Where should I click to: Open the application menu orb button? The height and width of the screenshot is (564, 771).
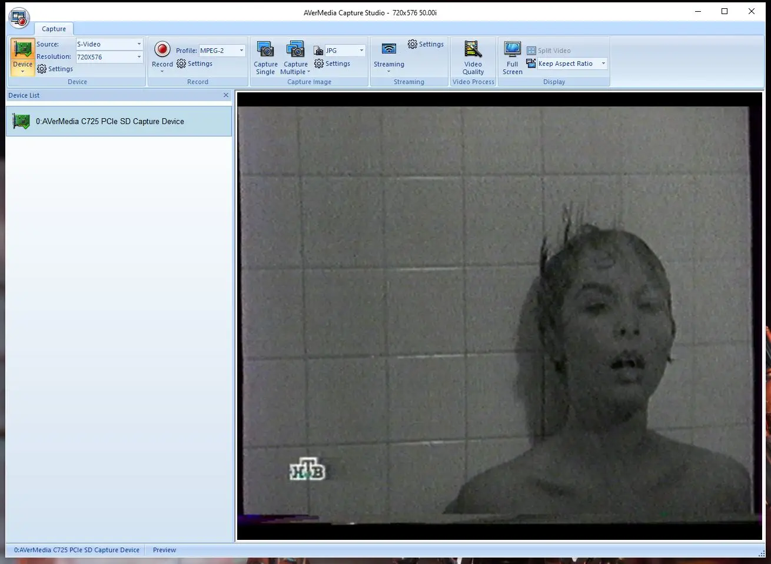(x=20, y=18)
